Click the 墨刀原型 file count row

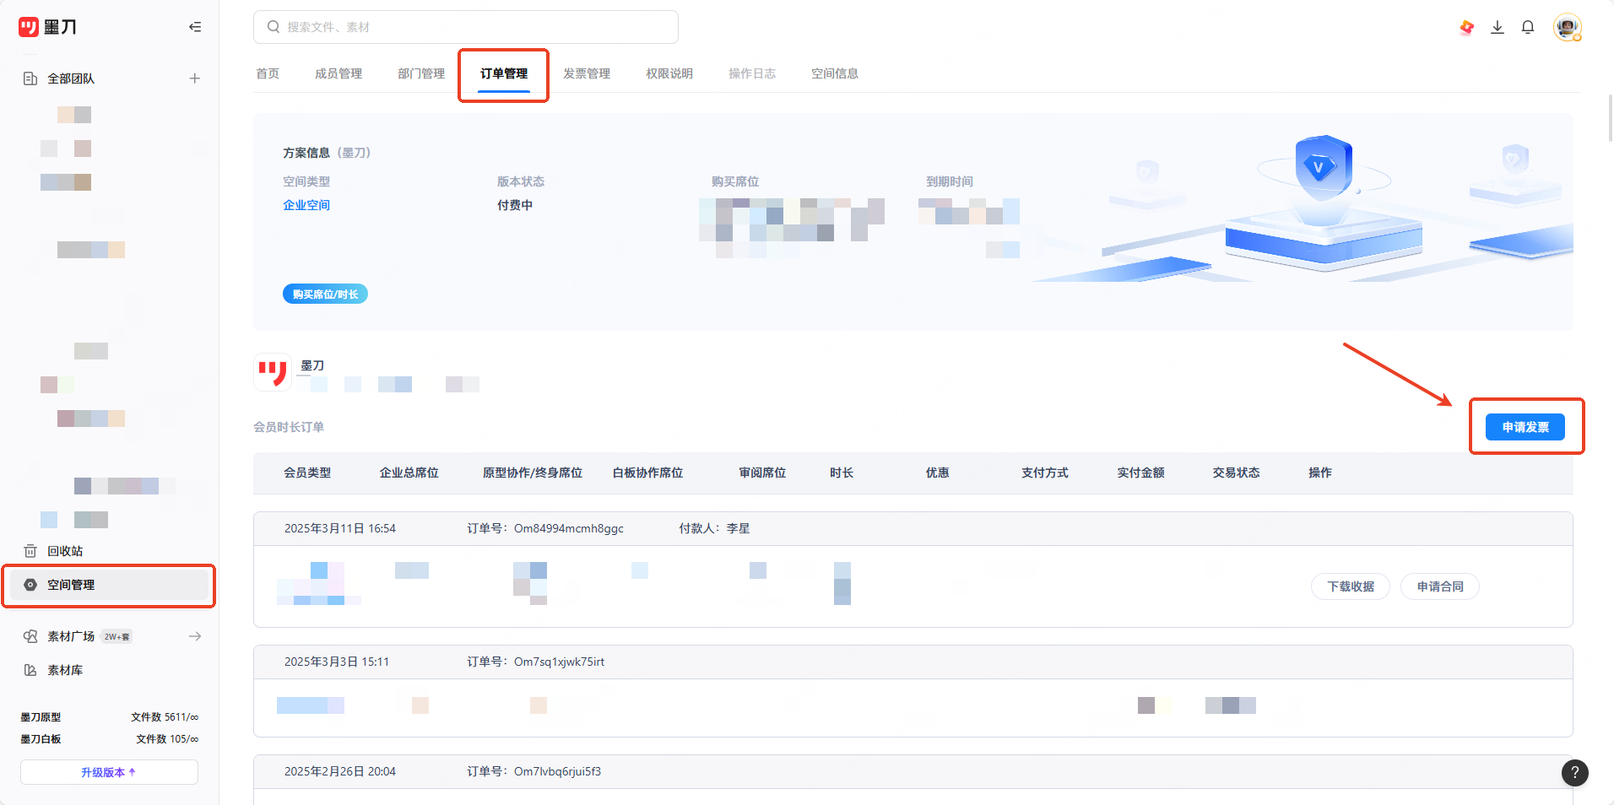(109, 717)
